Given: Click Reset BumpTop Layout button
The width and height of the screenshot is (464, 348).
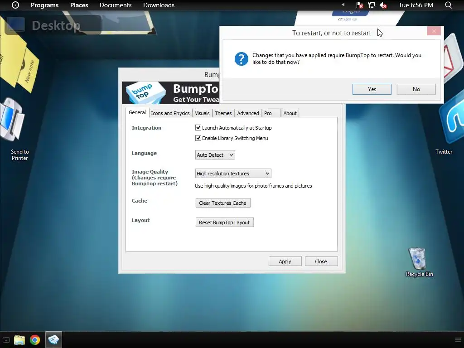Looking at the screenshot, I should pos(224,222).
